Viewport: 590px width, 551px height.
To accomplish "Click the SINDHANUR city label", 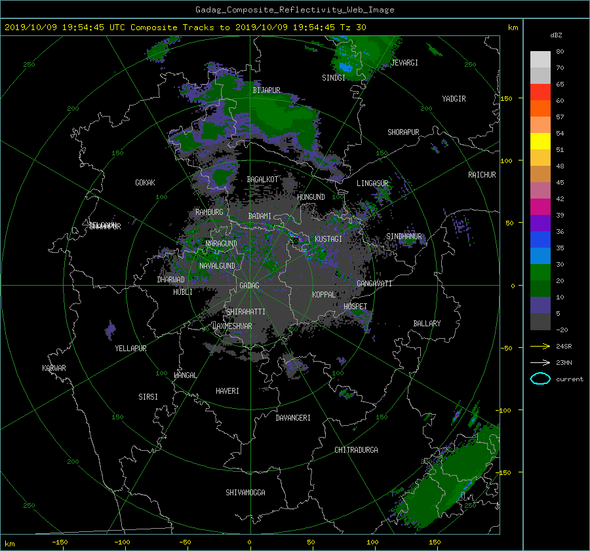I will tap(404, 237).
